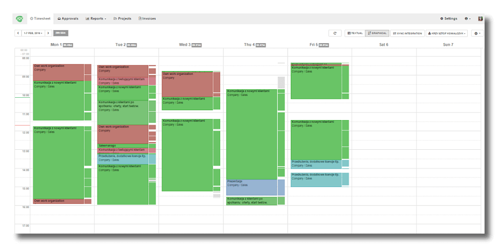Select Wednesday's long afternoon green entry
Viewport: 497px width, 248px height.
(x=187, y=155)
